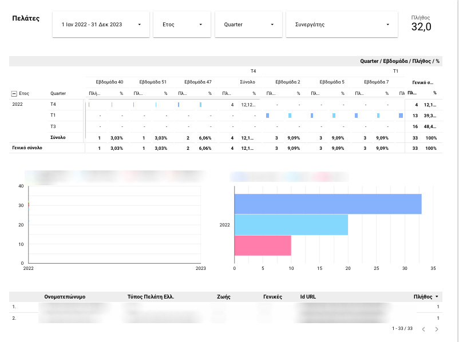459x342 pixels.
Task: Go to next page of customer table
Action: [437, 329]
